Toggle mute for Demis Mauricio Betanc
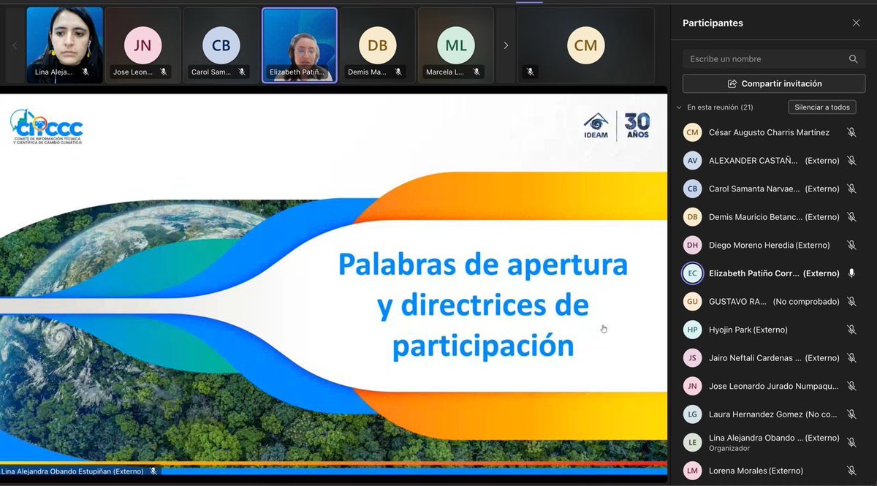Screen dimensions: 877x486 [x=851, y=216]
